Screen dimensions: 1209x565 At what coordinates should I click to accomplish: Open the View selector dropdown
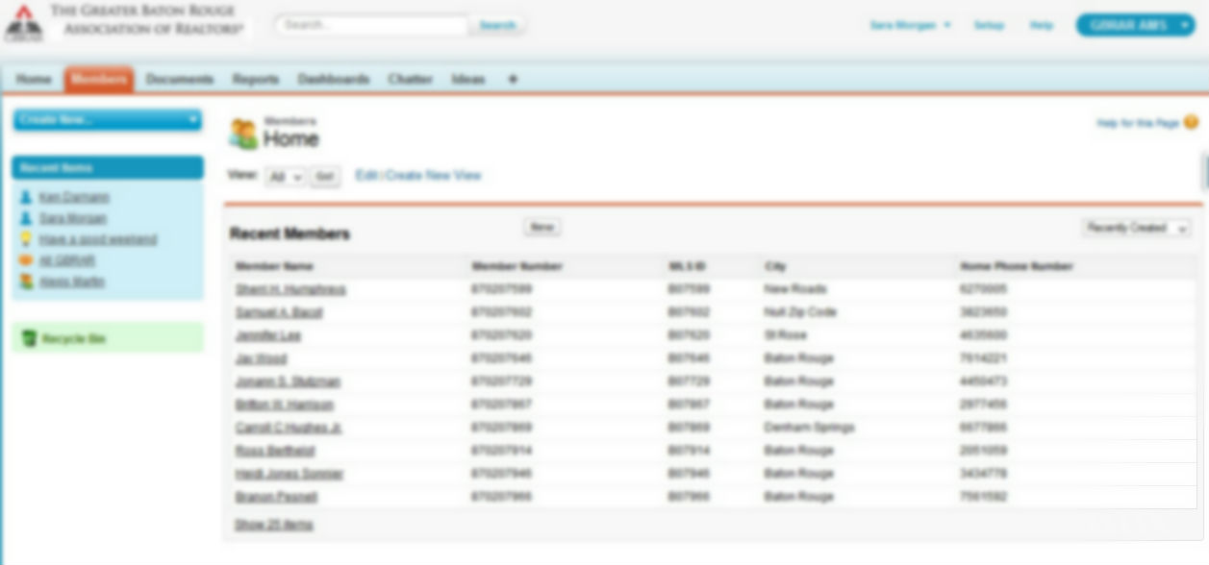[x=285, y=177]
